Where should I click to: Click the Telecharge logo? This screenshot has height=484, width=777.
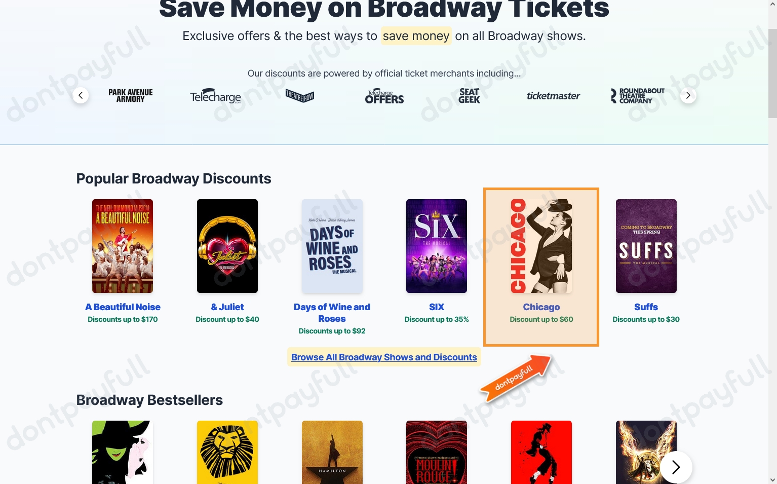coord(215,96)
